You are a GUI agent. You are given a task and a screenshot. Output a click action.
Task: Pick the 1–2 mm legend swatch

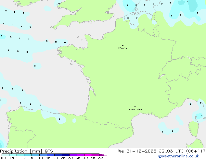tap(20, 155)
